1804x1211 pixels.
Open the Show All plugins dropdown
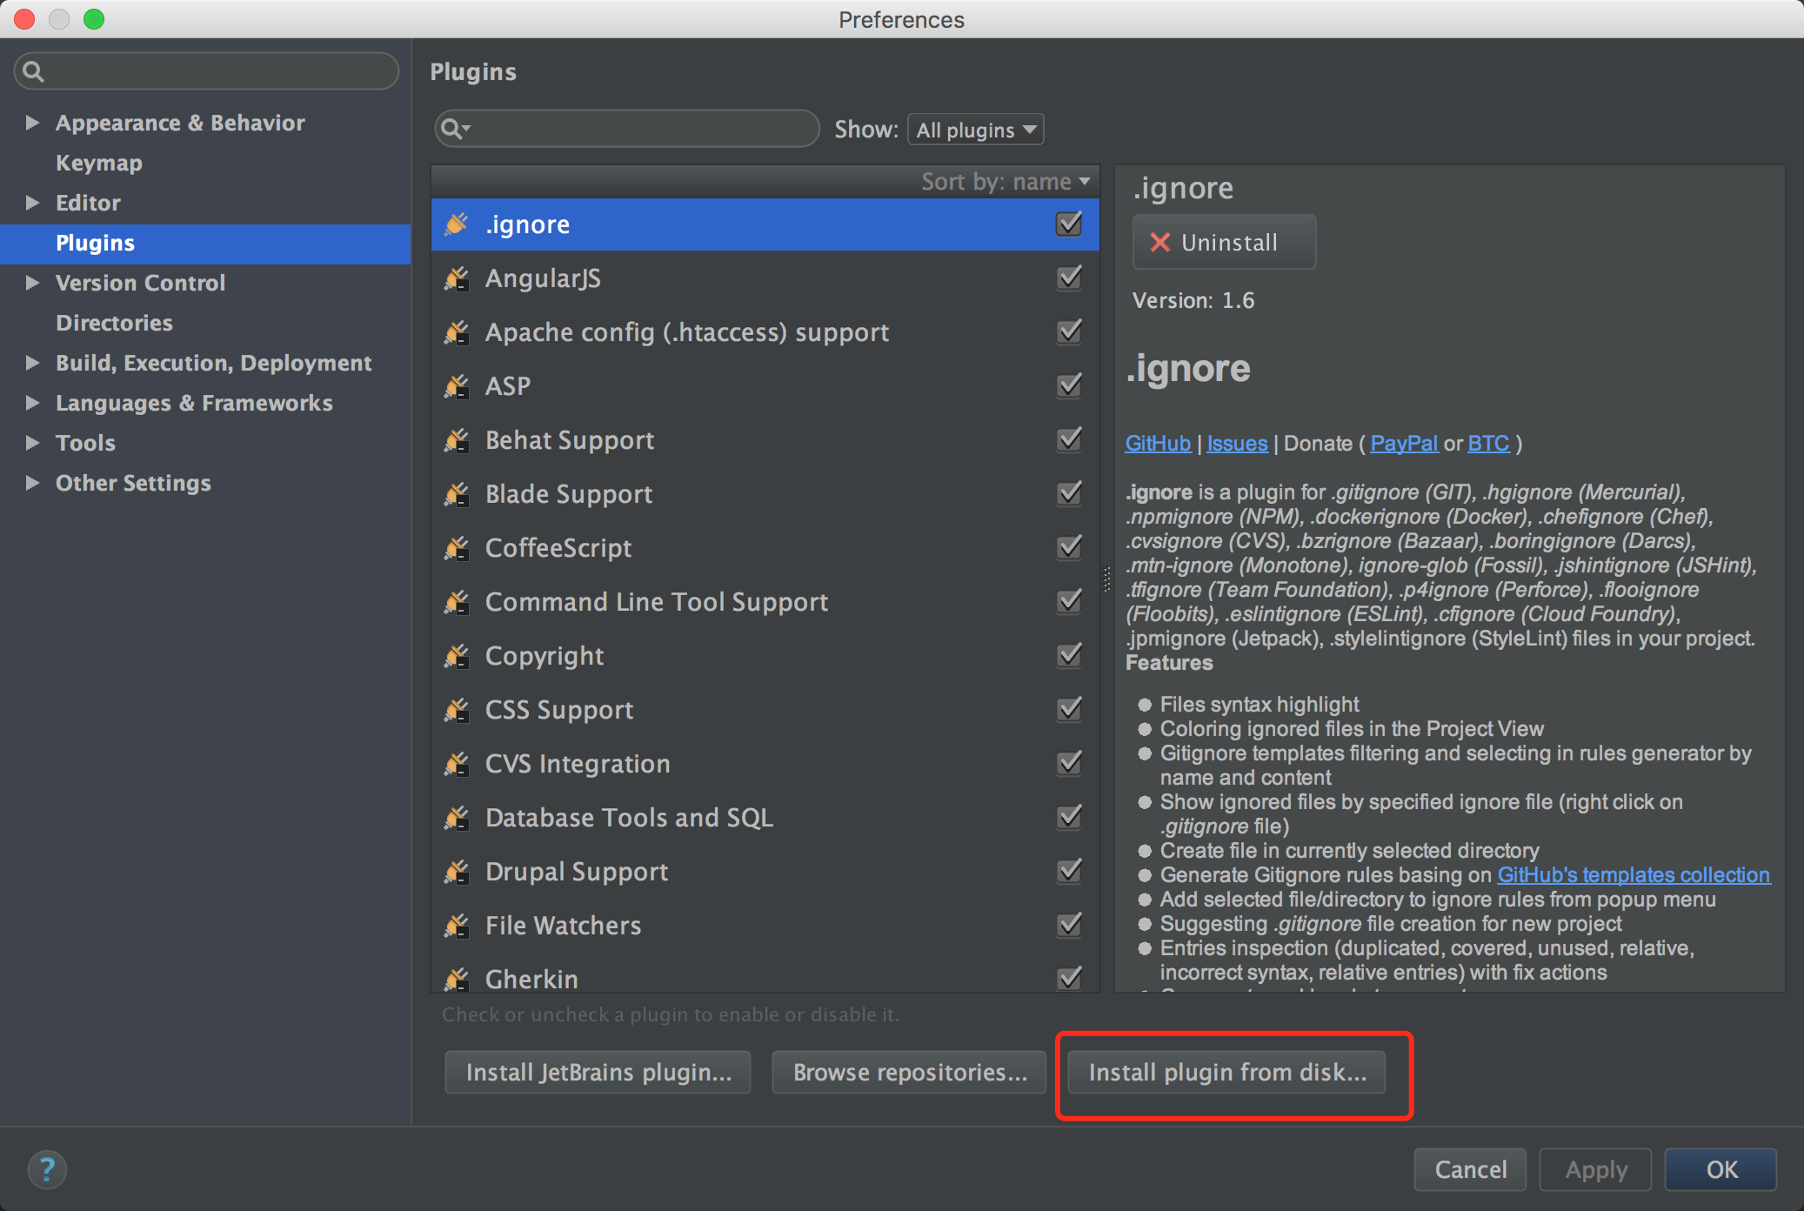tap(975, 130)
